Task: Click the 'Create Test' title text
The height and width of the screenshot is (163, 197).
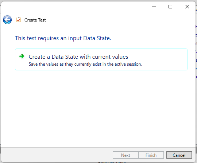Action: click(x=35, y=20)
